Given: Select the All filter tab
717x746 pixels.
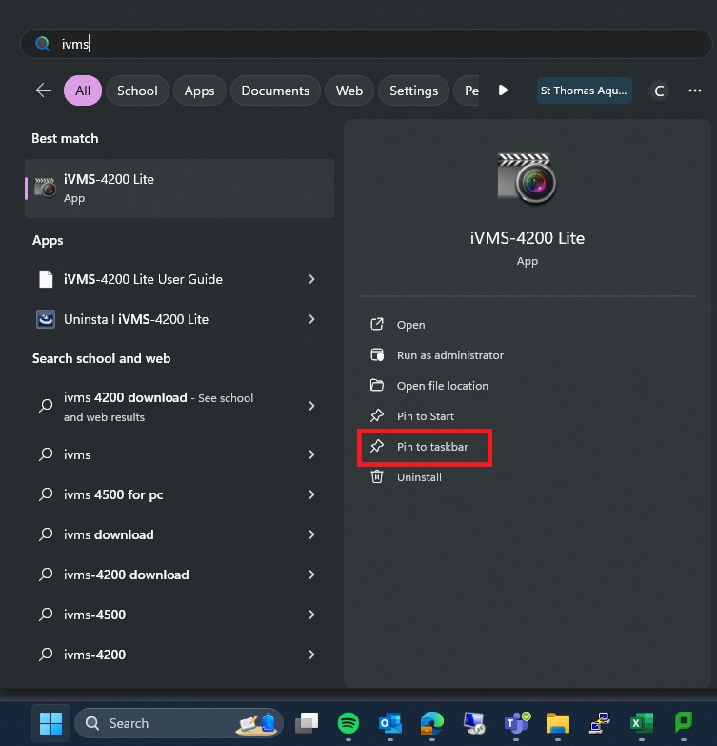Looking at the screenshot, I should 83,91.
